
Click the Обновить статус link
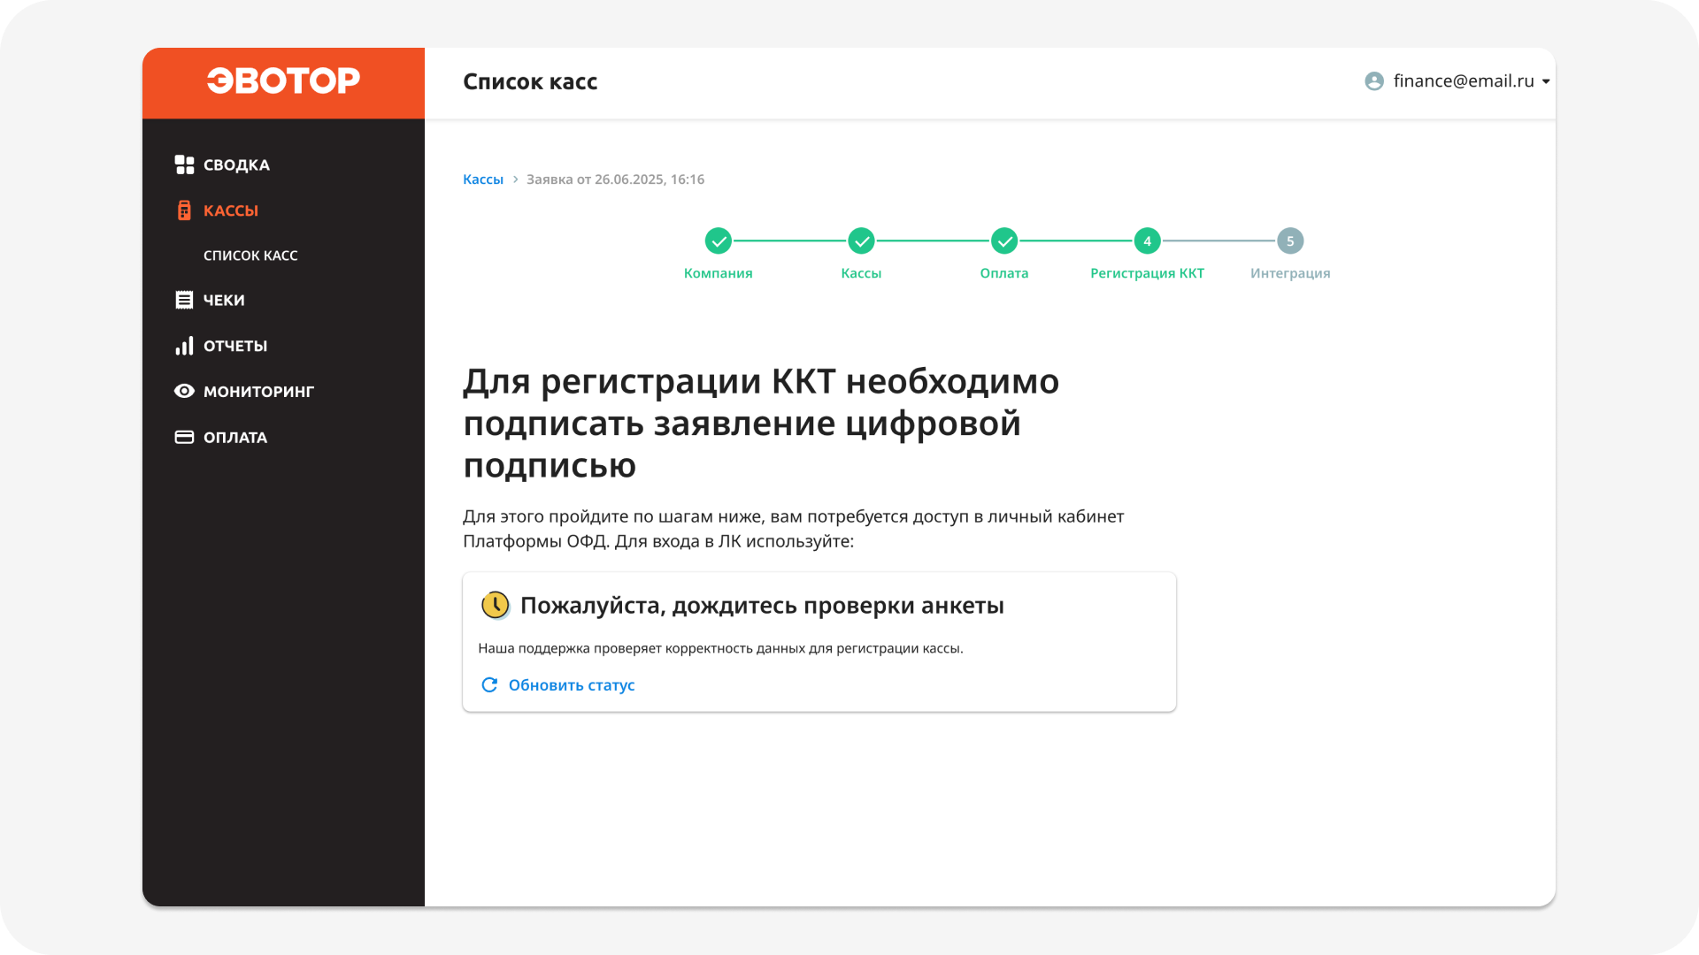571,684
